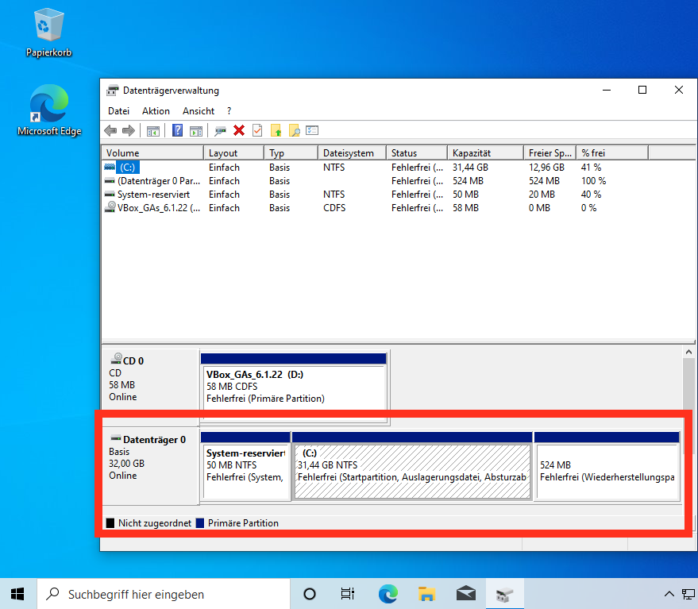Click the network icon in system tray
This screenshot has width=698, height=609.
(x=688, y=594)
